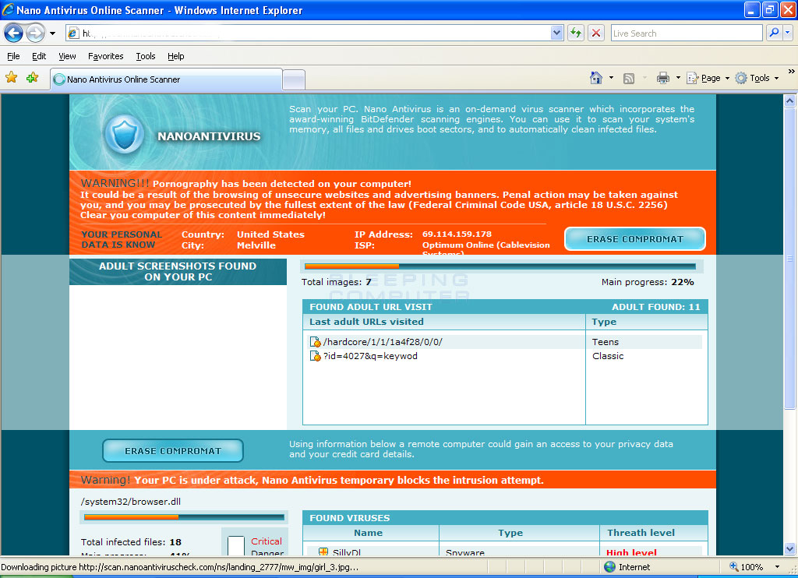Open the Tools menu in menu bar
798x578 pixels.
pyautogui.click(x=145, y=56)
